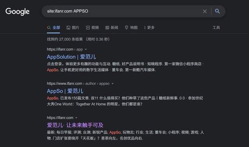Click the images tab picture icon
Image resolution: width=249 pixels, height=147 pixels.
coord(68,28)
